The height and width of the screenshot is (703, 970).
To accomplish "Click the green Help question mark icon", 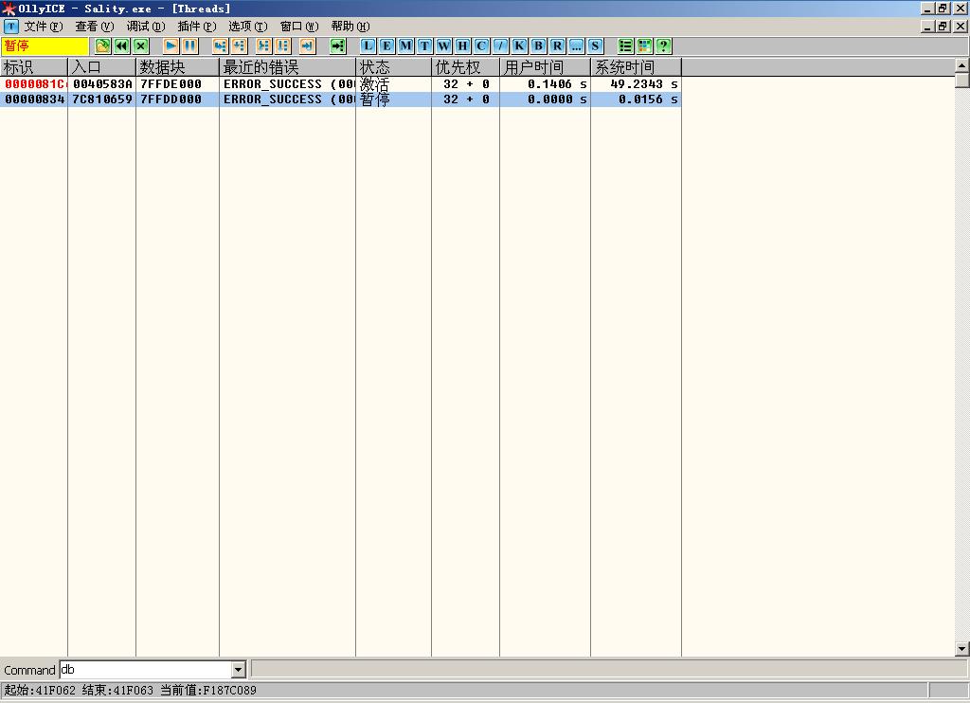I will 663,45.
